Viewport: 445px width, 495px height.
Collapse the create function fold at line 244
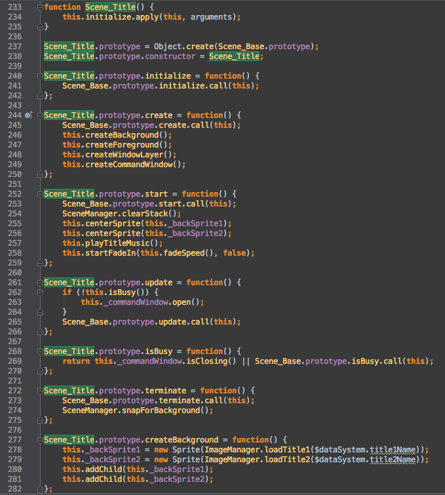click(40, 115)
